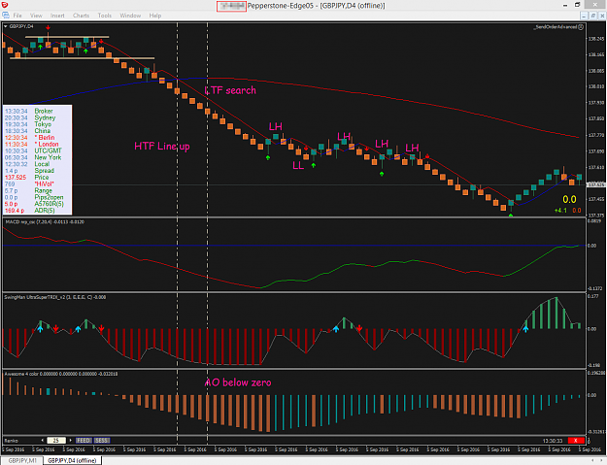
Task: Click the Awesome 4 color indicator label
Action: [61, 374]
